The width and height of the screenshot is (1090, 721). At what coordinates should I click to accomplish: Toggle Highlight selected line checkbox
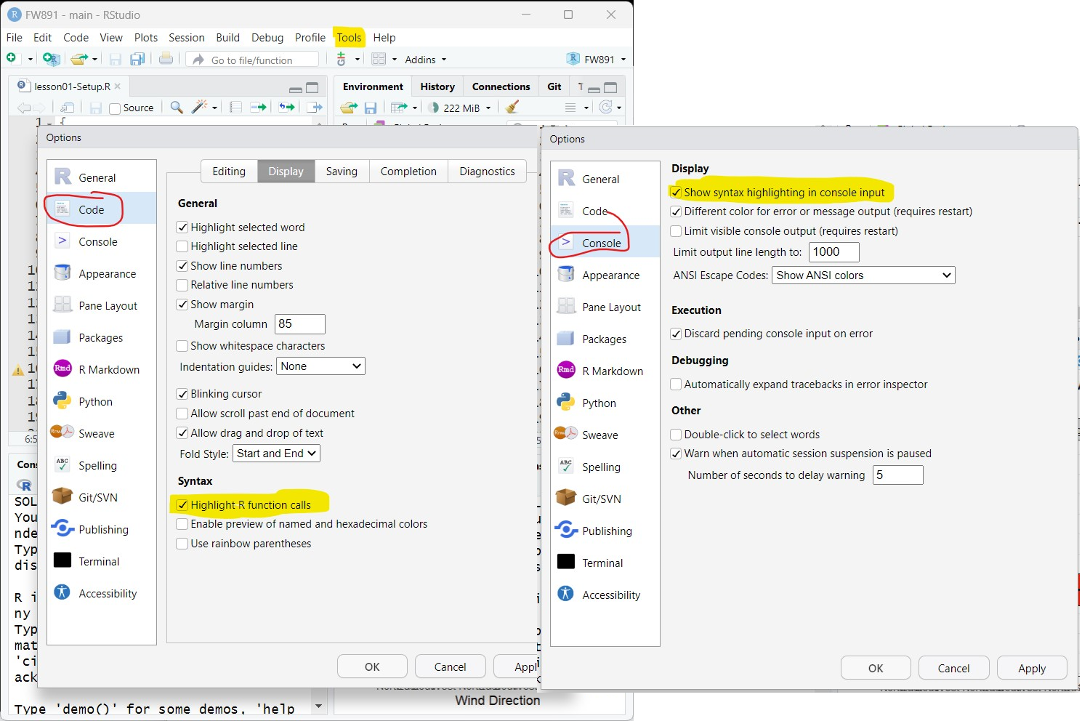(182, 246)
